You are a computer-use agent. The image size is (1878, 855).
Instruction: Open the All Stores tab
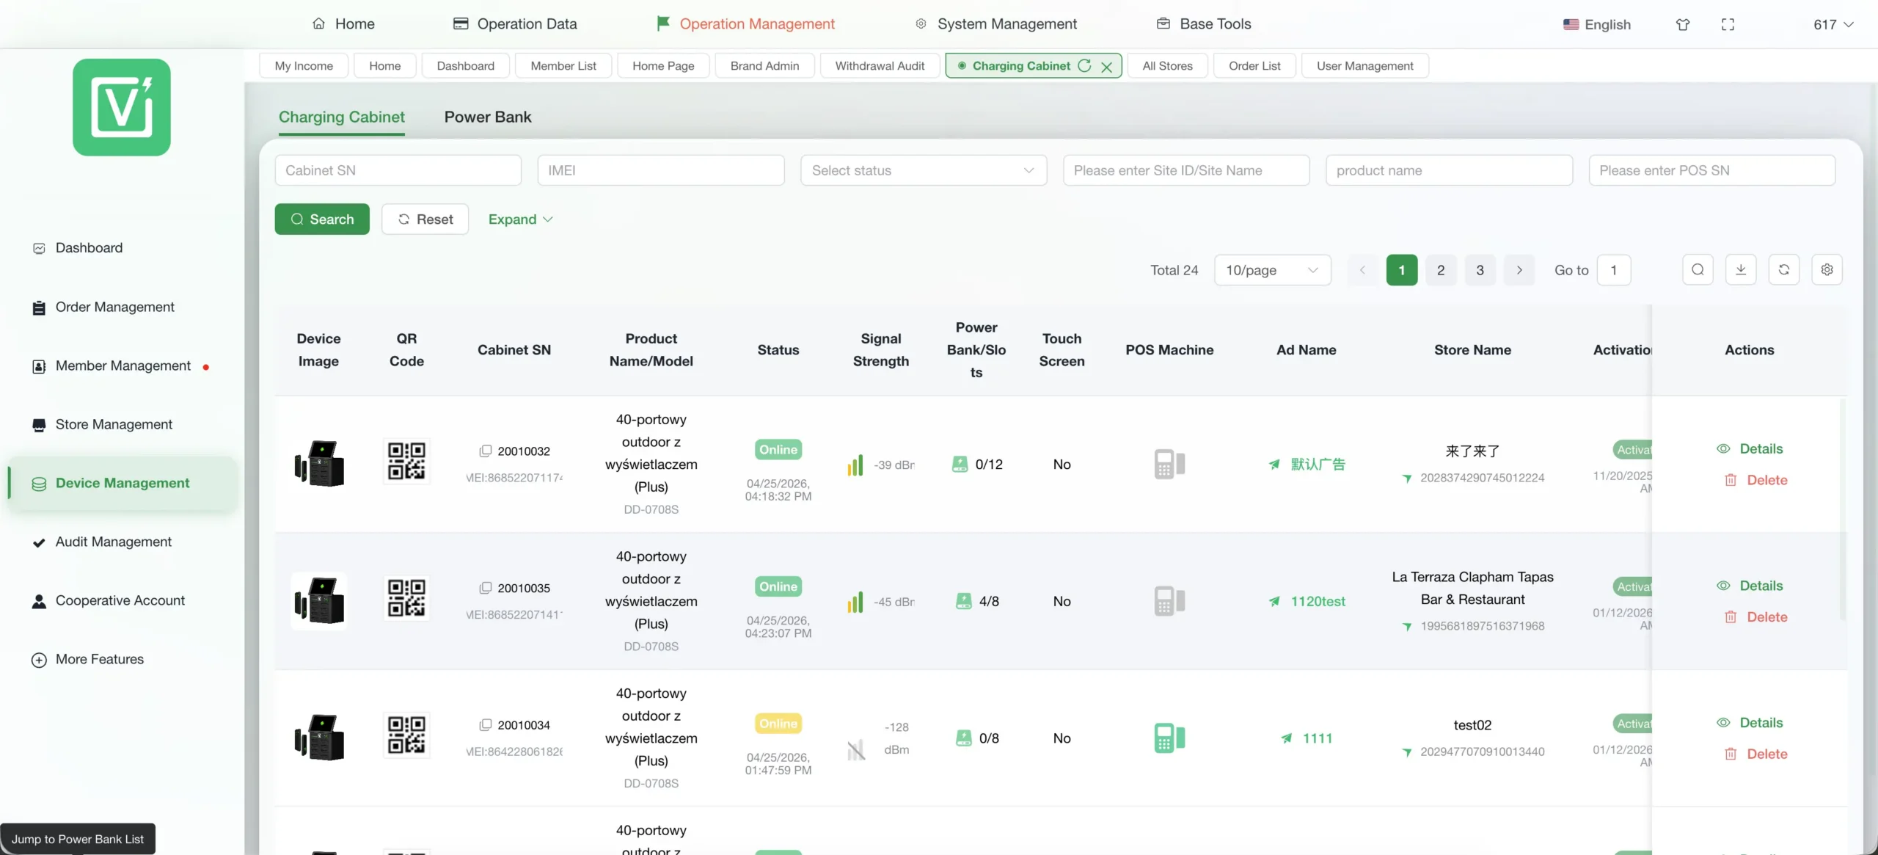pyautogui.click(x=1167, y=65)
